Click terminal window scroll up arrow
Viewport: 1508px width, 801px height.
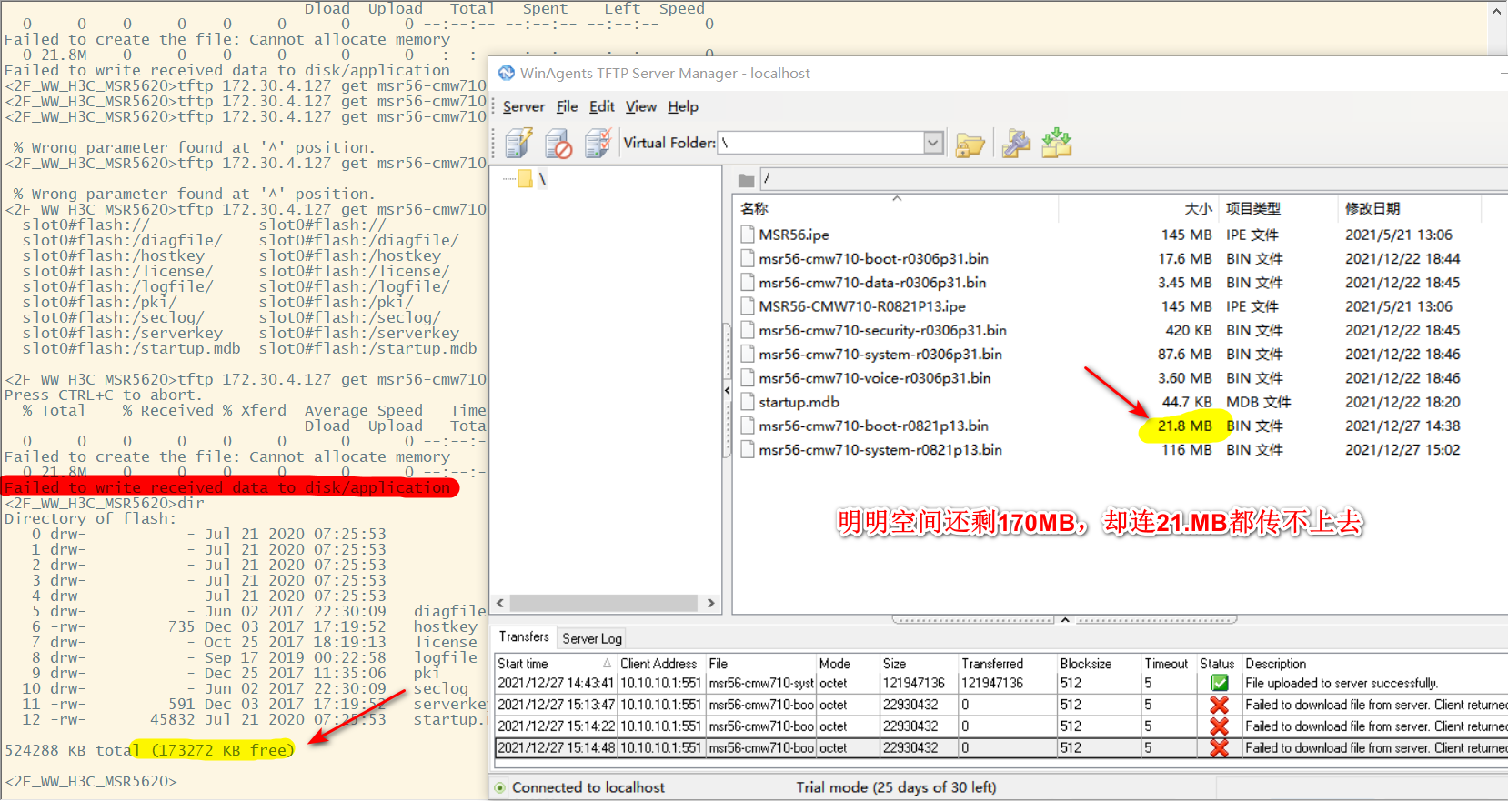coord(1497,12)
